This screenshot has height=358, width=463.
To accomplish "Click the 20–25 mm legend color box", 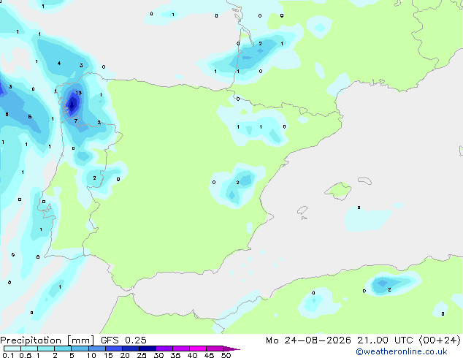I will point(131,349).
